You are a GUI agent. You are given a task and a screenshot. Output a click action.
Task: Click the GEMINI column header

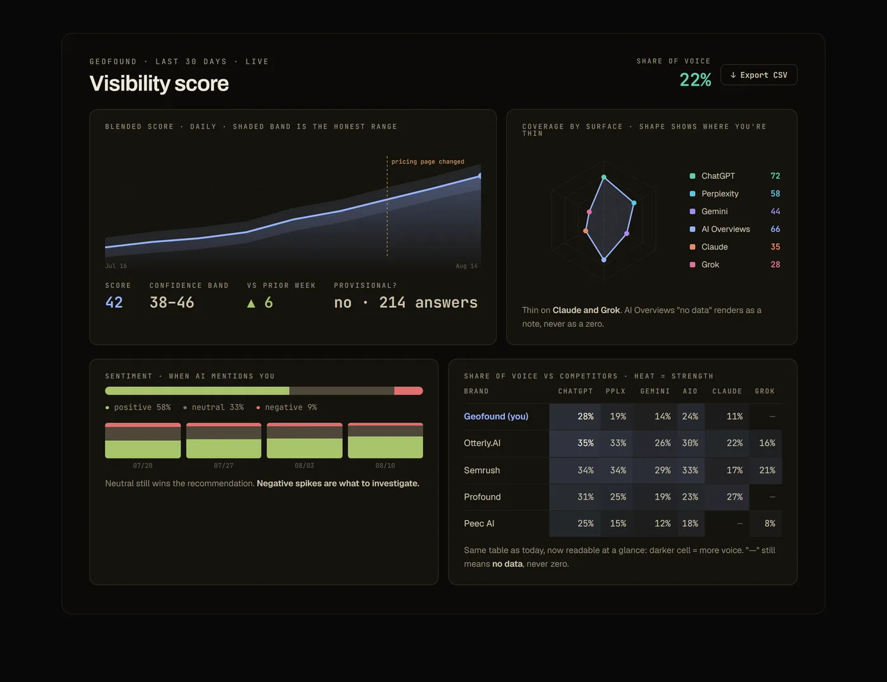click(x=655, y=391)
